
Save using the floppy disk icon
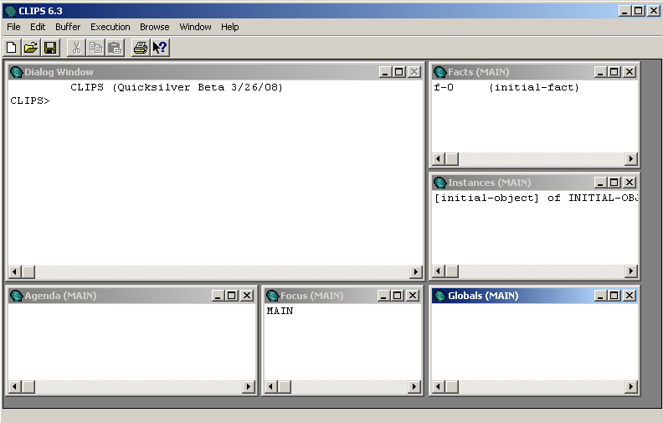[x=50, y=48]
